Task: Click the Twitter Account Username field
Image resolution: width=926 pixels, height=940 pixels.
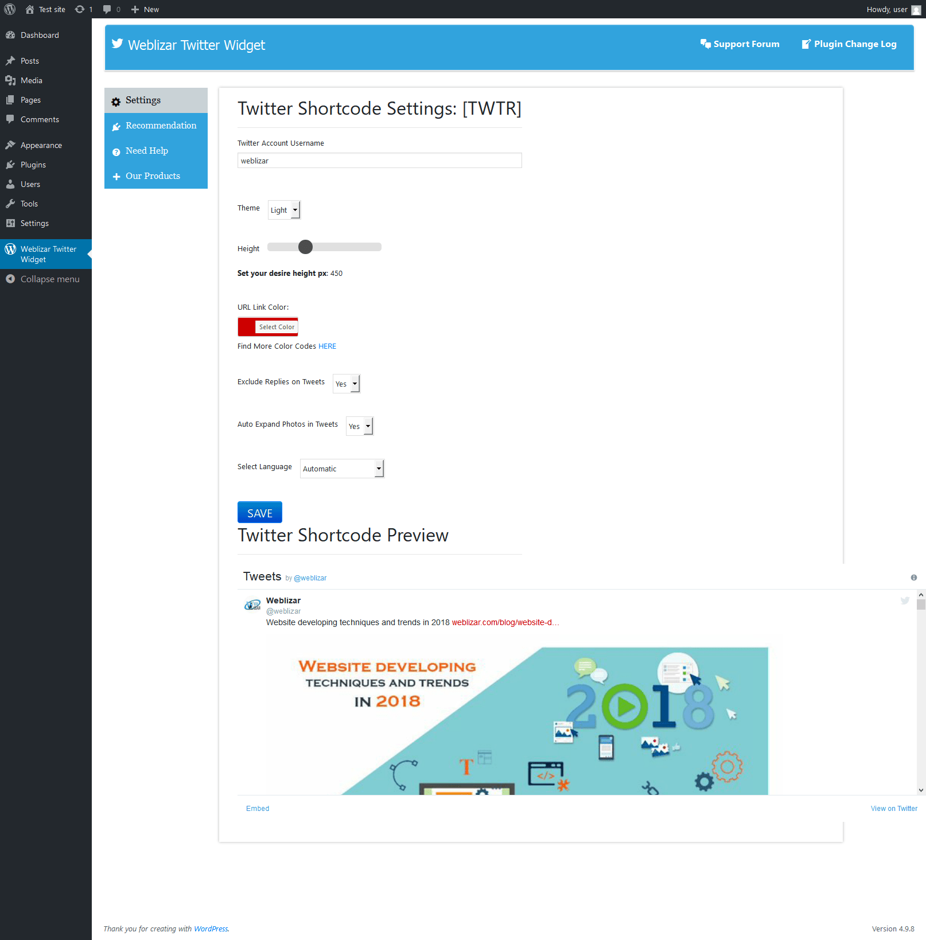Action: 380,161
